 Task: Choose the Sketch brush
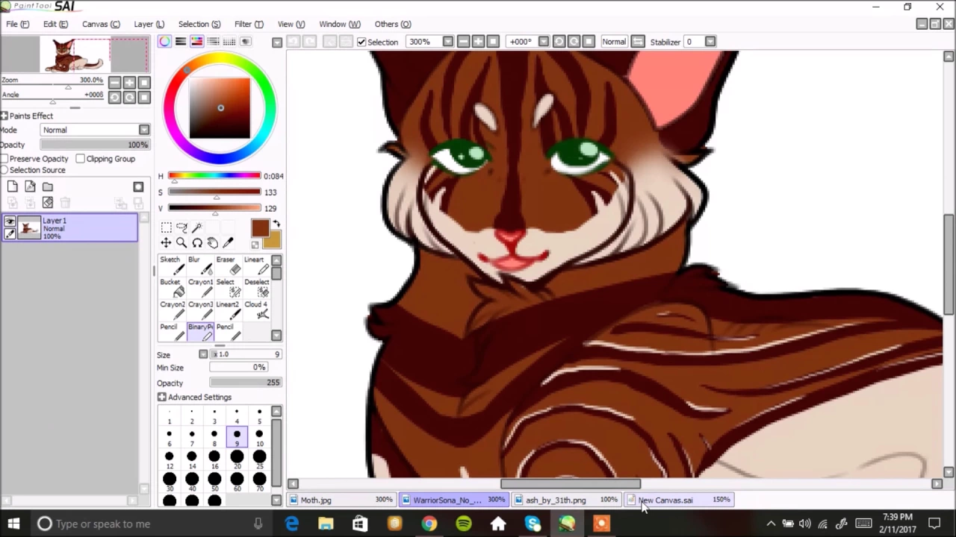pos(171,266)
